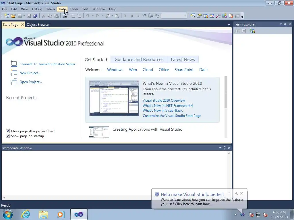Click the Open Project... link
Viewport: 294px width, 220px height.
[x=31, y=82]
